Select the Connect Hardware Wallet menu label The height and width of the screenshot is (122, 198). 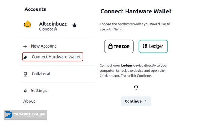click(x=56, y=57)
